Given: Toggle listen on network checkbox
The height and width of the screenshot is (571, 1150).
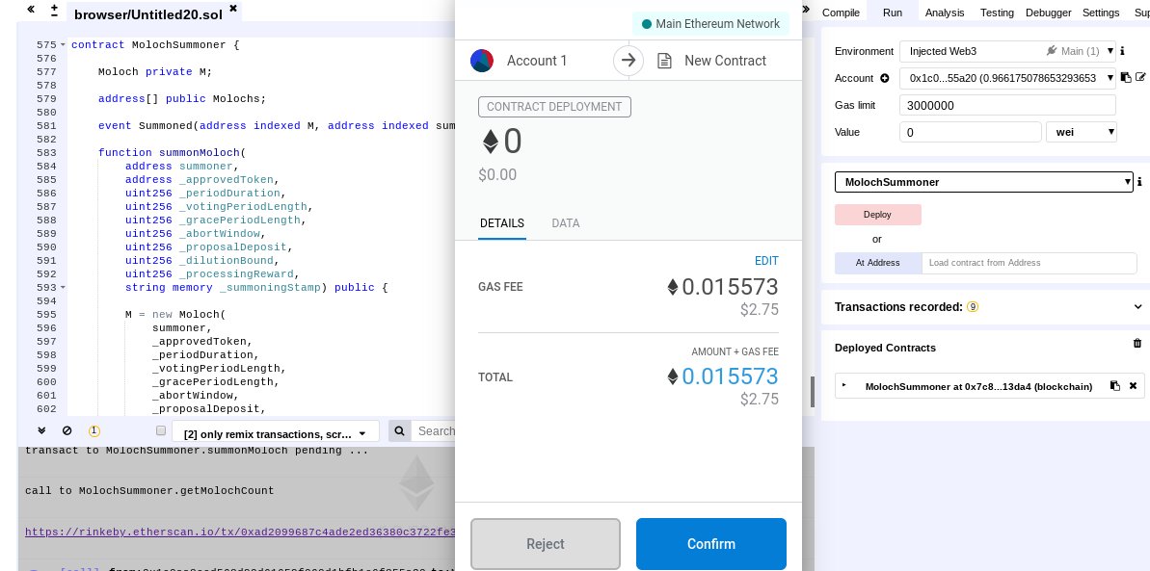Looking at the screenshot, I should tap(161, 430).
